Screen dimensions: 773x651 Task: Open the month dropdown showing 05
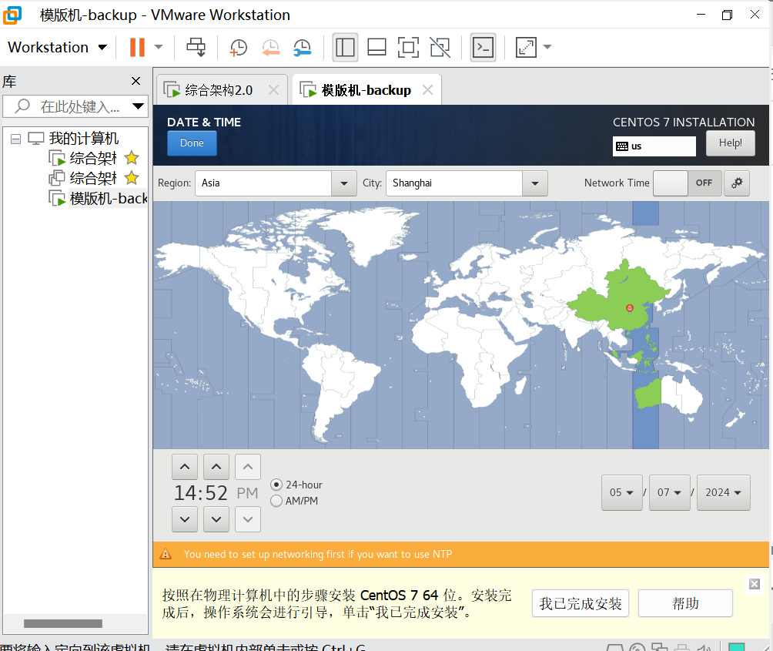pos(621,493)
